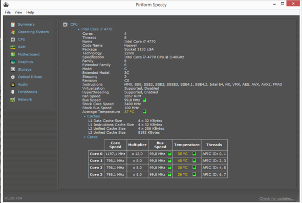Image resolution: width=302 pixels, height=203 pixels.
Task: Go to the Summary section
Action: tap(27, 25)
